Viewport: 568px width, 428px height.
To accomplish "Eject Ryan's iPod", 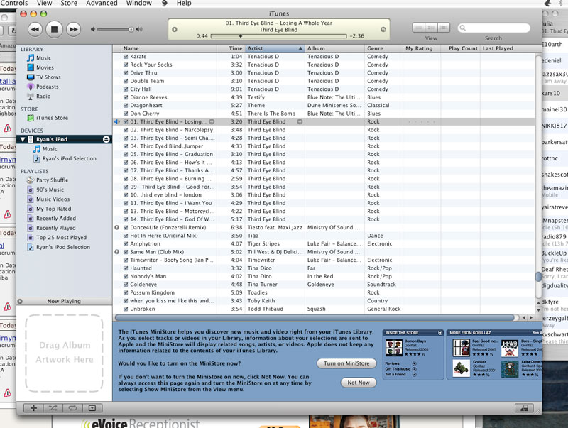I will coord(106,139).
